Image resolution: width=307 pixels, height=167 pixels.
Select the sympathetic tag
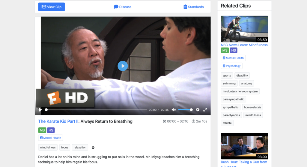click(231, 107)
